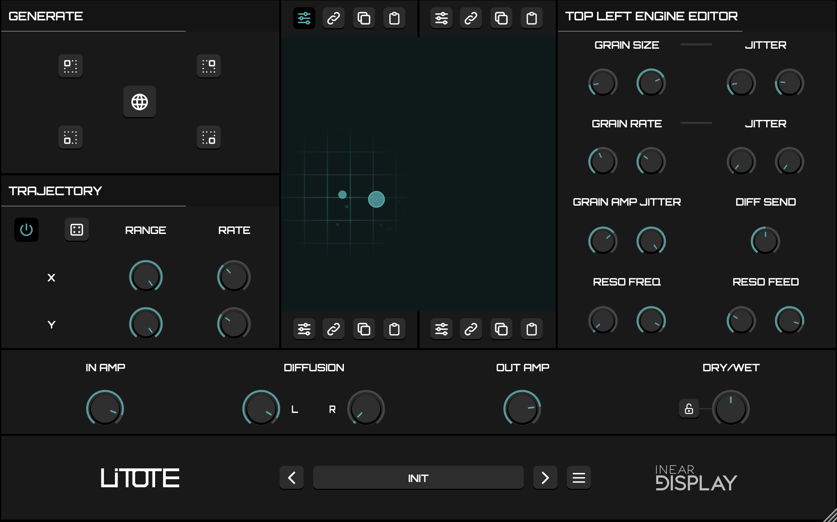The width and height of the screenshot is (837, 522).
Task: Toggle link on the bottom-right engine
Action: 471,329
